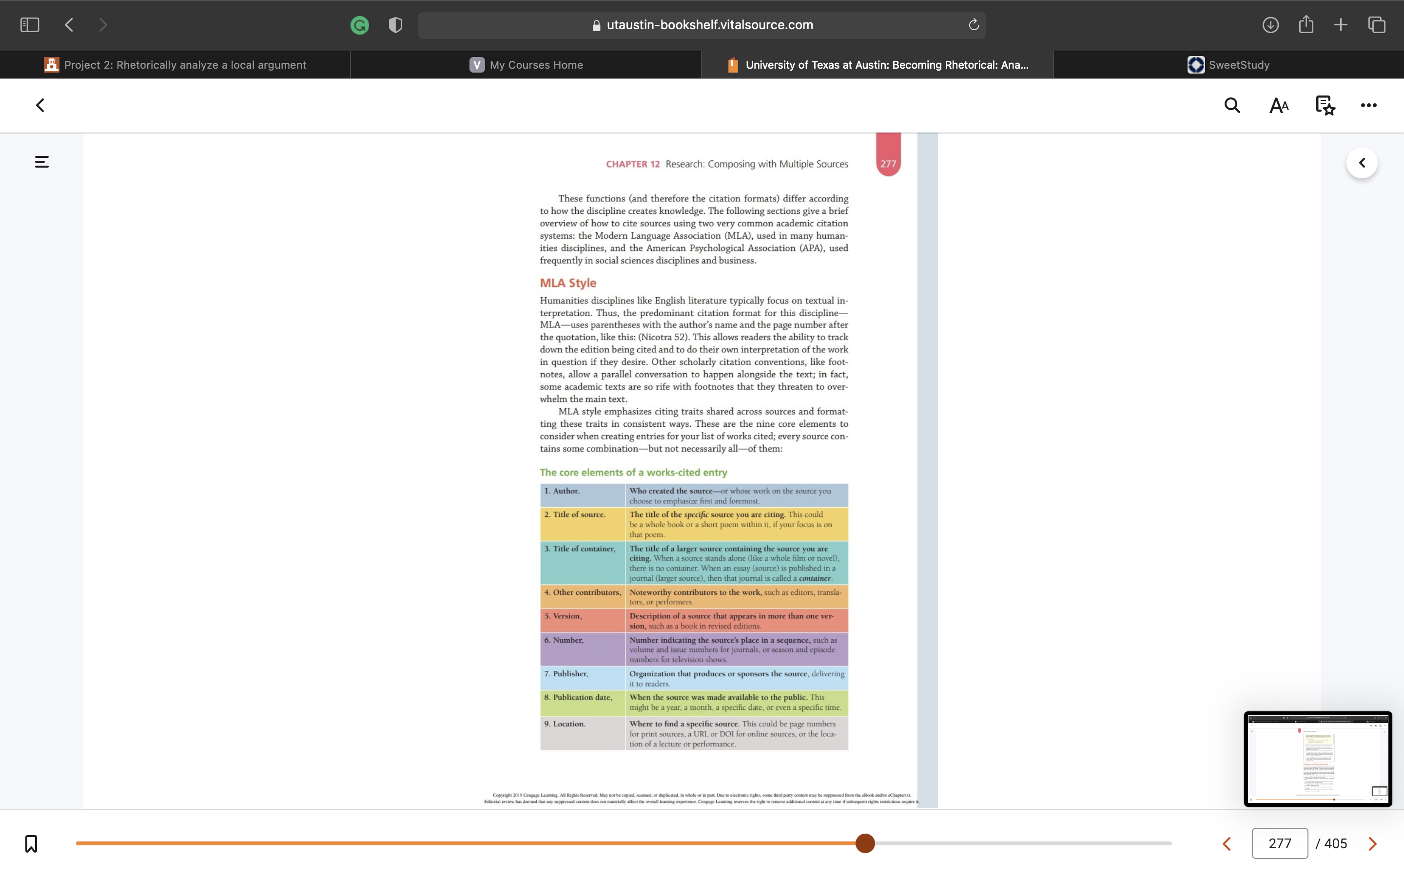This screenshot has height=877, width=1404.
Task: Click the 'Who created the source' description
Action: coord(737,496)
